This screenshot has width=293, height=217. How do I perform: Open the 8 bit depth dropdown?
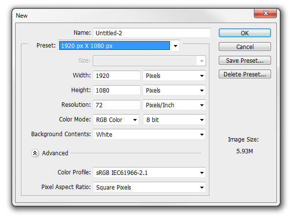coord(174,120)
